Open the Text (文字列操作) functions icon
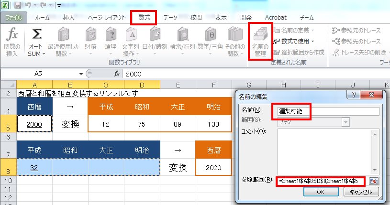This screenshot has width=390, height=205. point(131,35)
